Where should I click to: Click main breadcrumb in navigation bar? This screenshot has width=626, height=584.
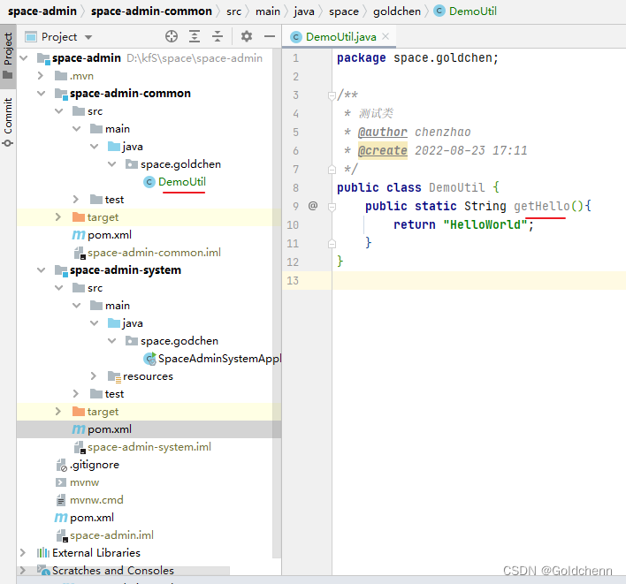coord(268,11)
